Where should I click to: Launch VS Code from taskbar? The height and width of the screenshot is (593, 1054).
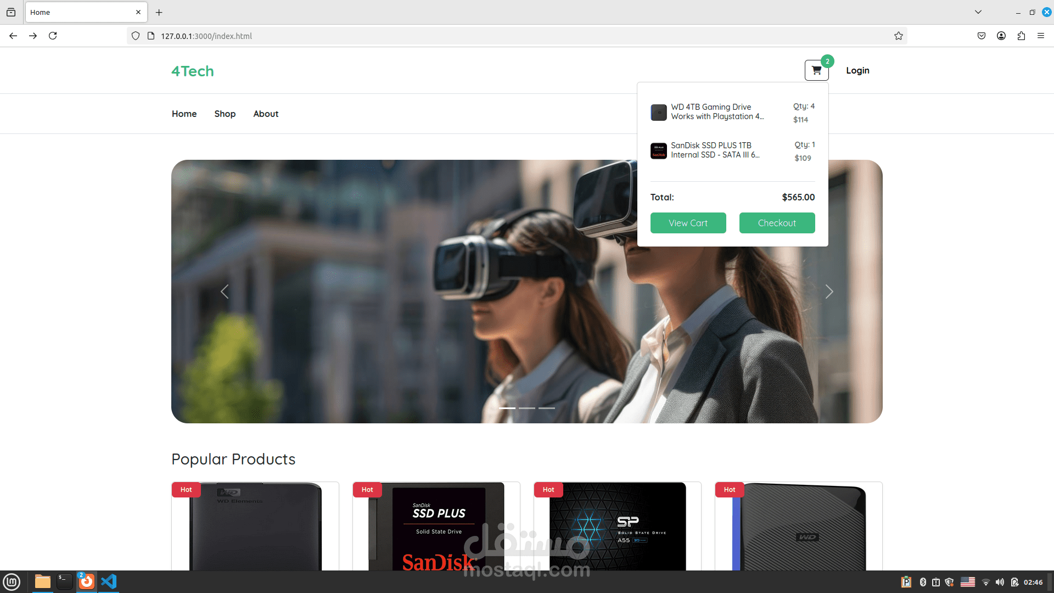coord(109,581)
